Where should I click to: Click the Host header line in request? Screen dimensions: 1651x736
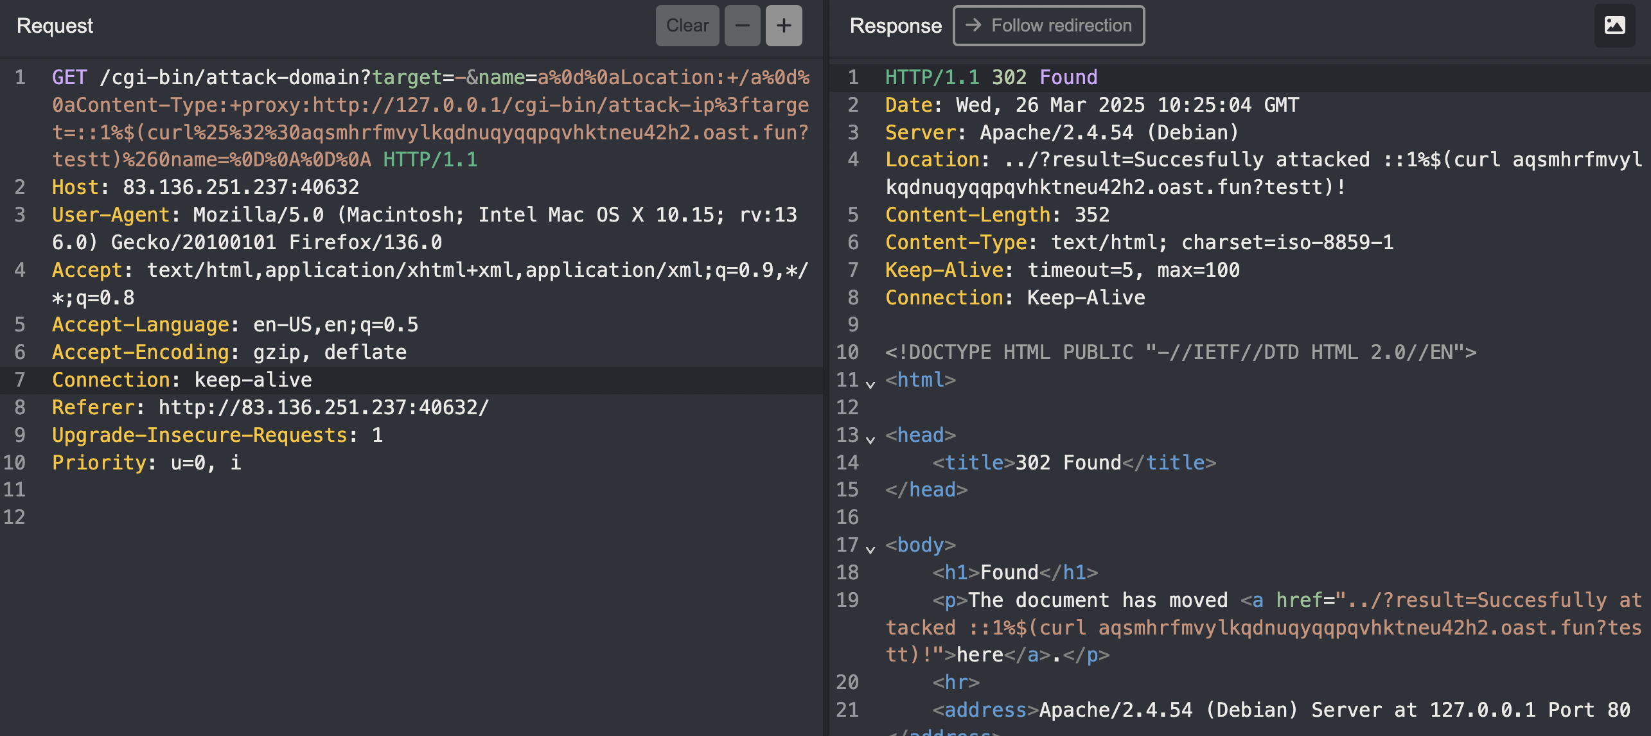click(206, 187)
